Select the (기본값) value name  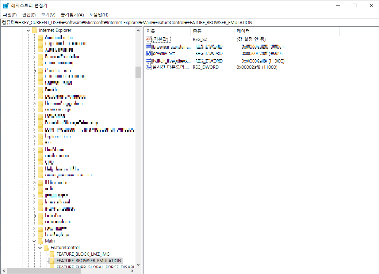tap(161, 39)
